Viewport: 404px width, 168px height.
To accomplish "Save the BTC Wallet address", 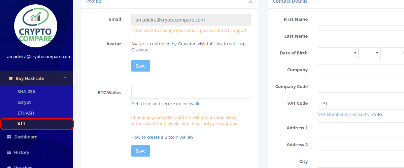I will tap(141, 151).
